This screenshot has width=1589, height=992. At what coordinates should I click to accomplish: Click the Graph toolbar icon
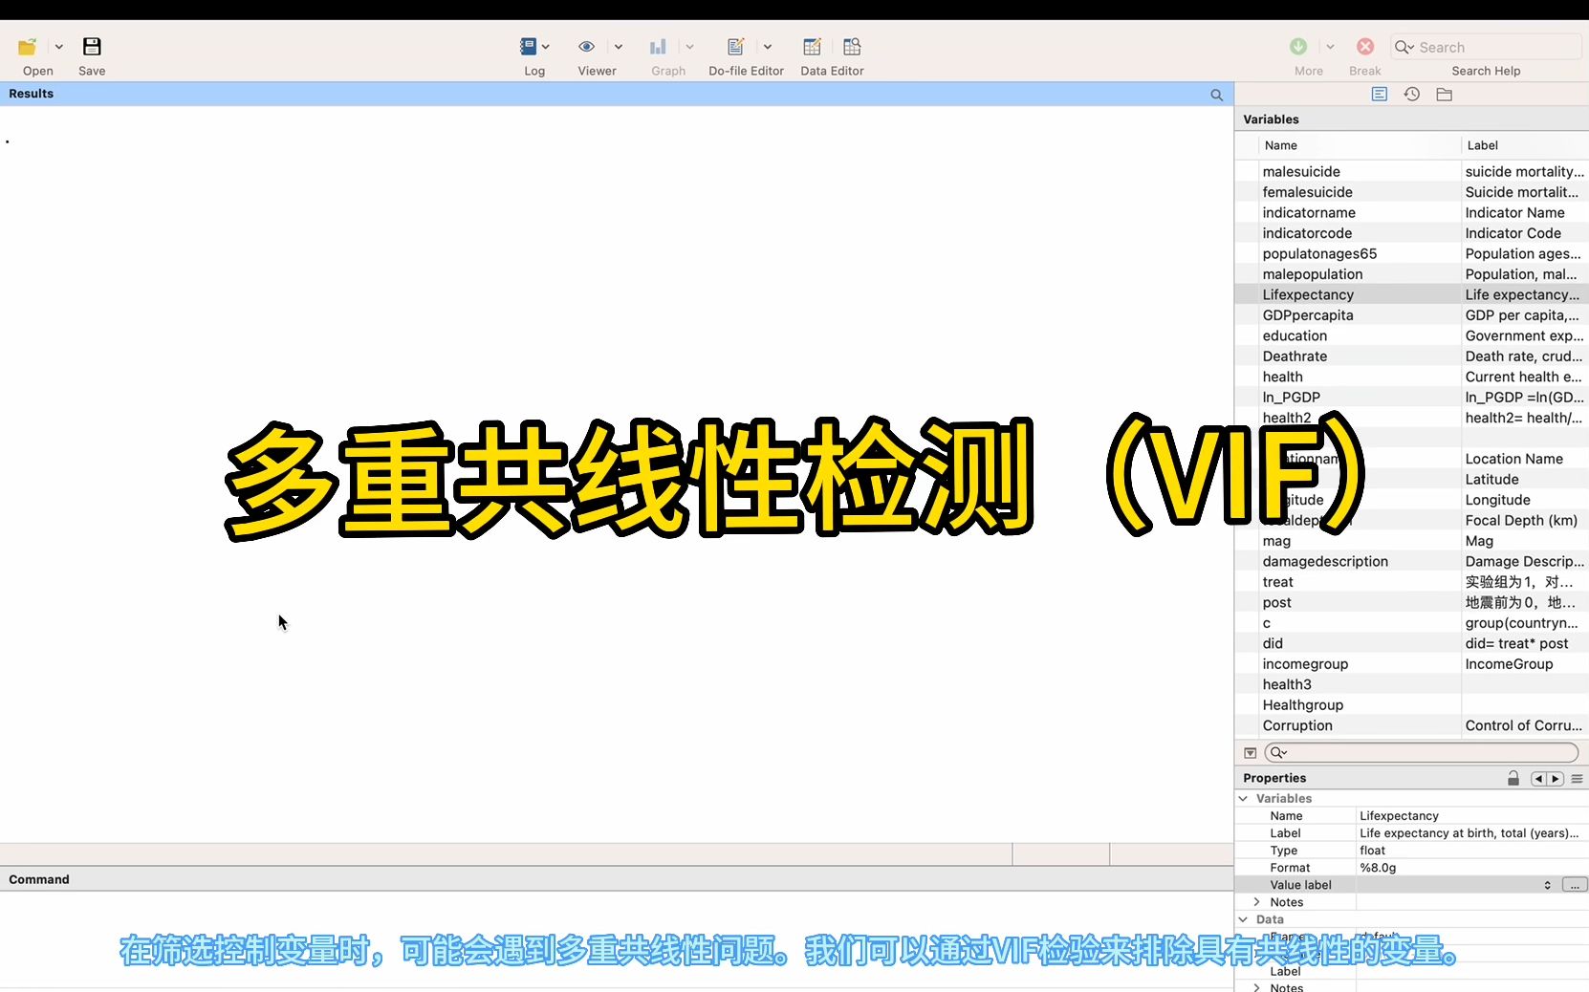[658, 47]
